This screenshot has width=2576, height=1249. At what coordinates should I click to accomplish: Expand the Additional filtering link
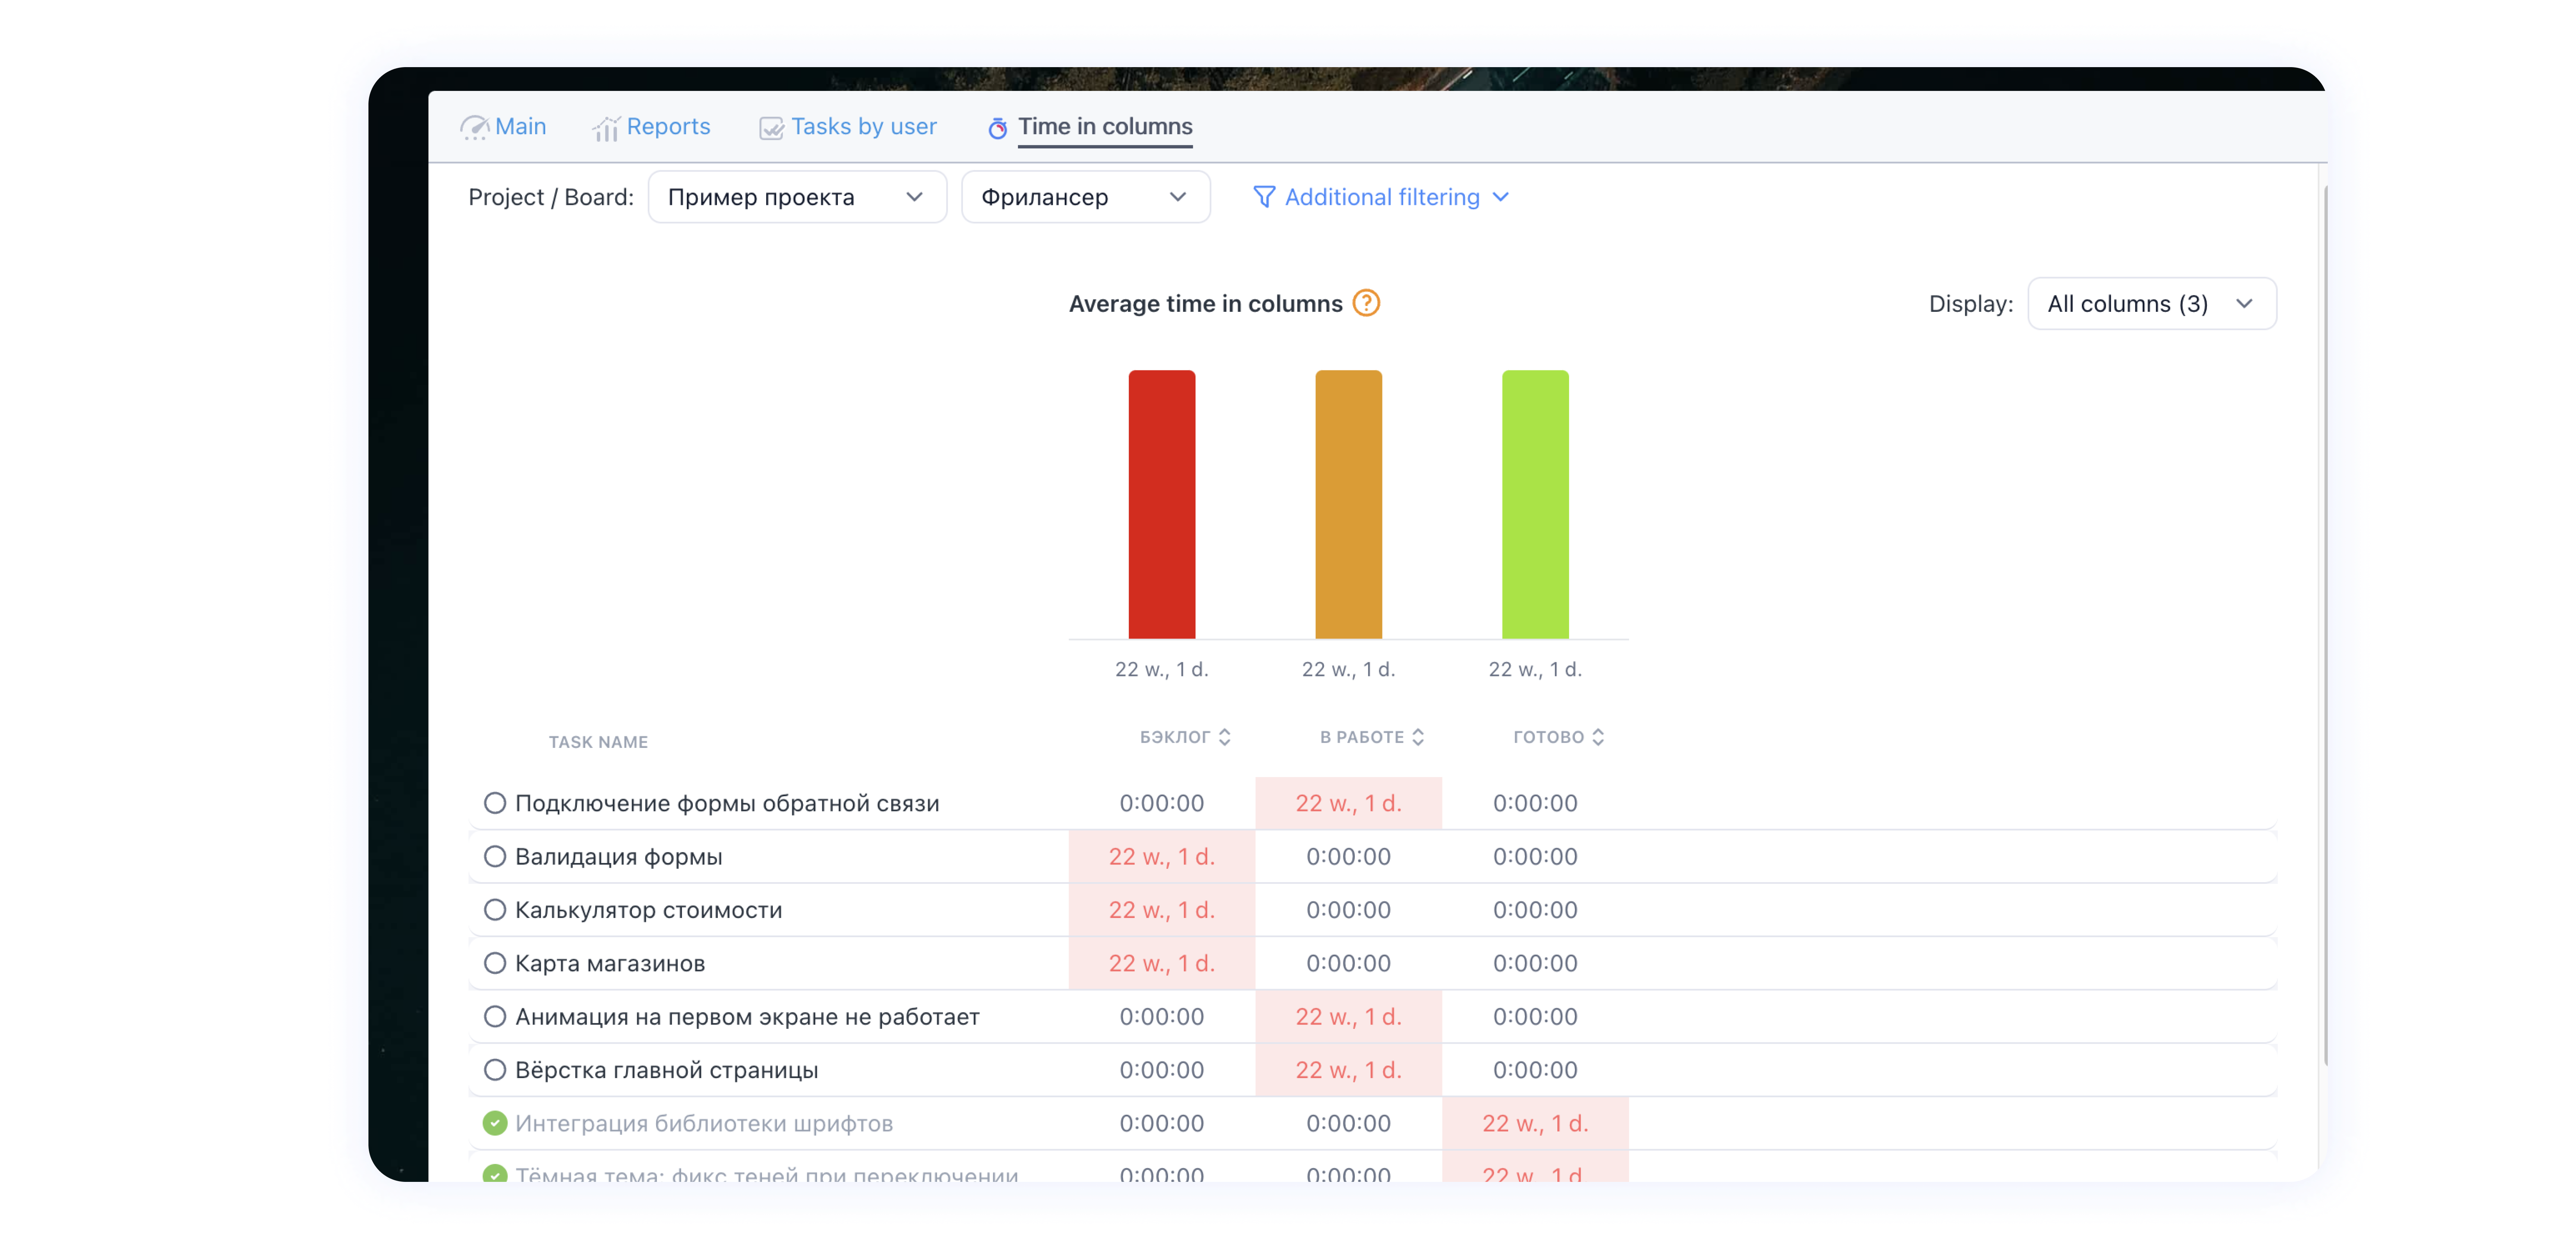1382,197
